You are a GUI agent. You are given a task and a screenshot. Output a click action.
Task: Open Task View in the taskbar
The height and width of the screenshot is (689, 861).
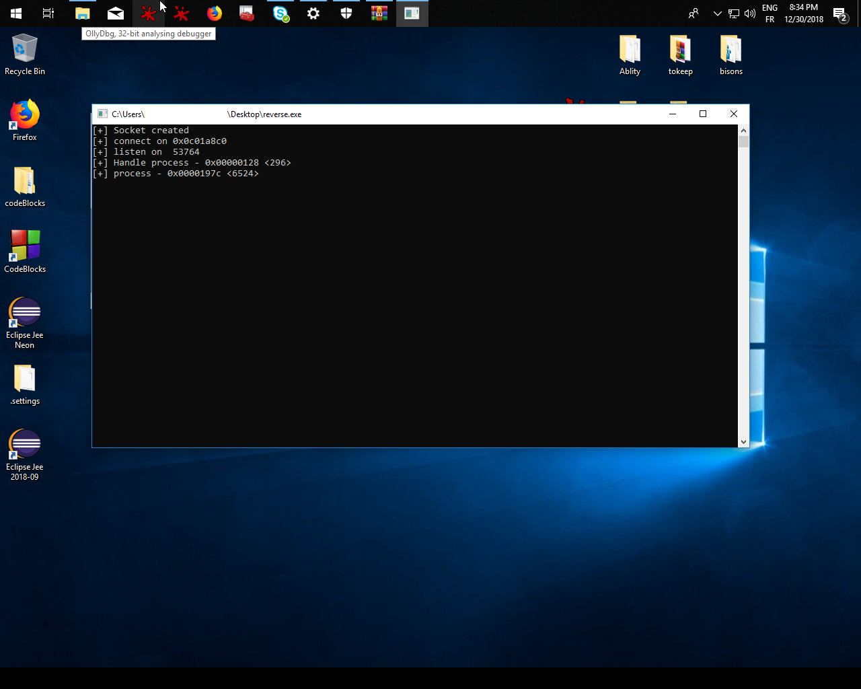(48, 13)
